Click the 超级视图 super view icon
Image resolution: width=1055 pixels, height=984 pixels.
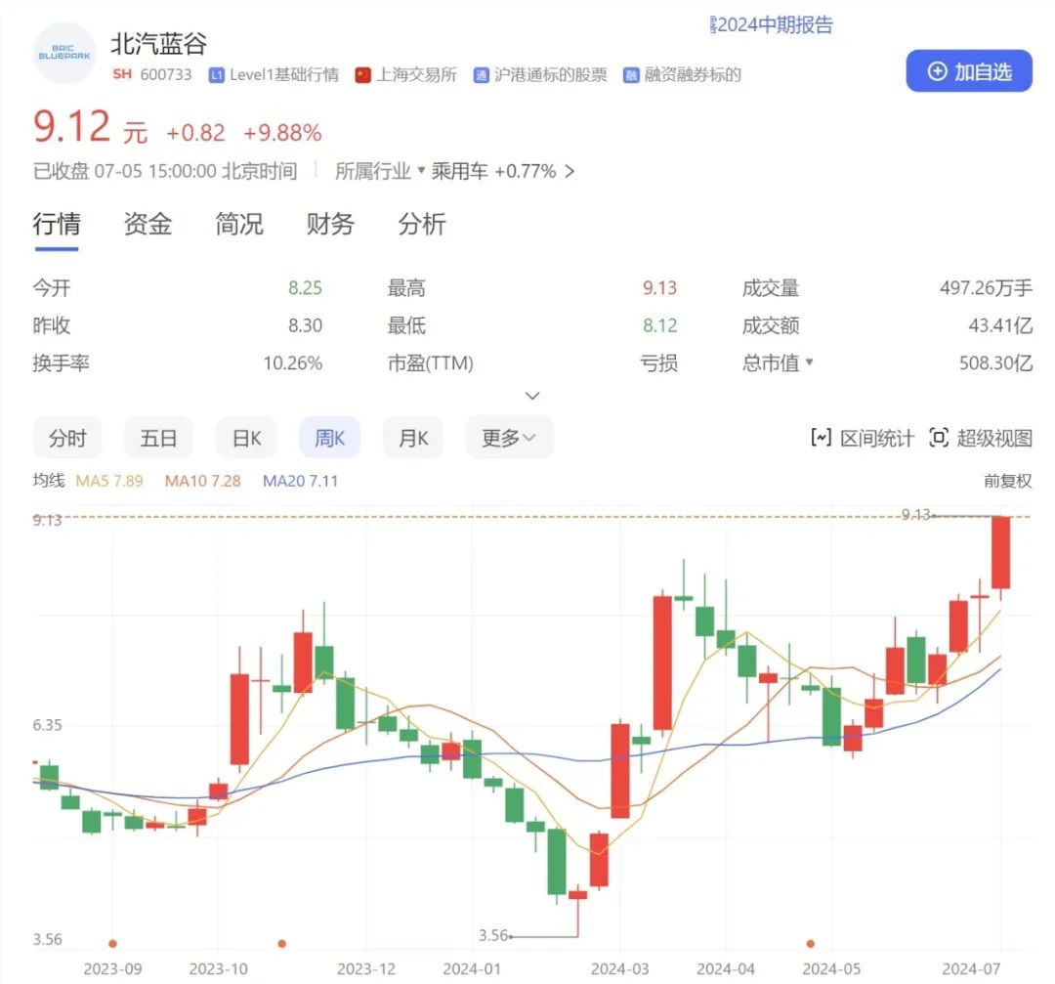[939, 438]
